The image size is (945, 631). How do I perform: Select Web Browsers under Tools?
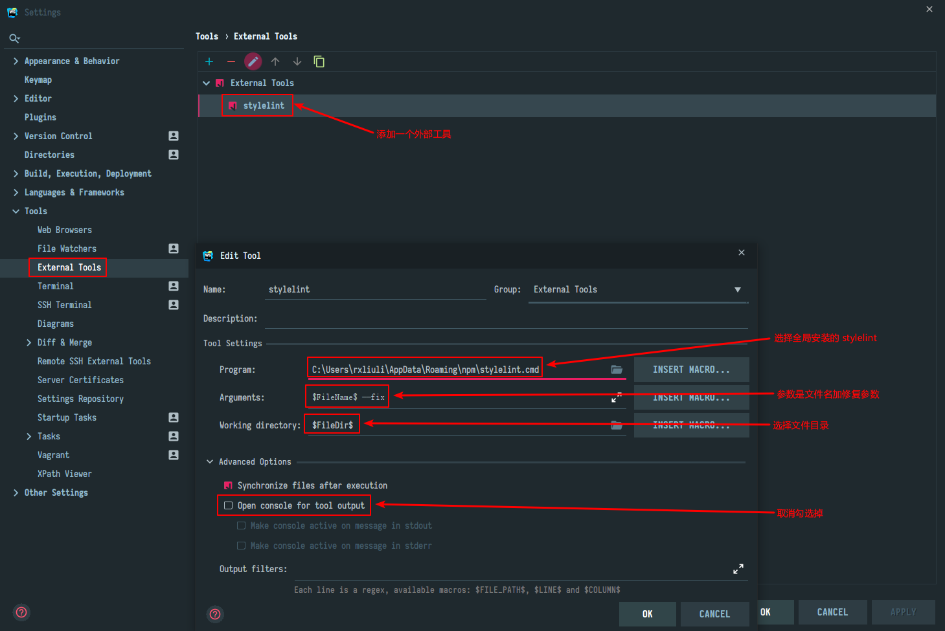(x=65, y=230)
